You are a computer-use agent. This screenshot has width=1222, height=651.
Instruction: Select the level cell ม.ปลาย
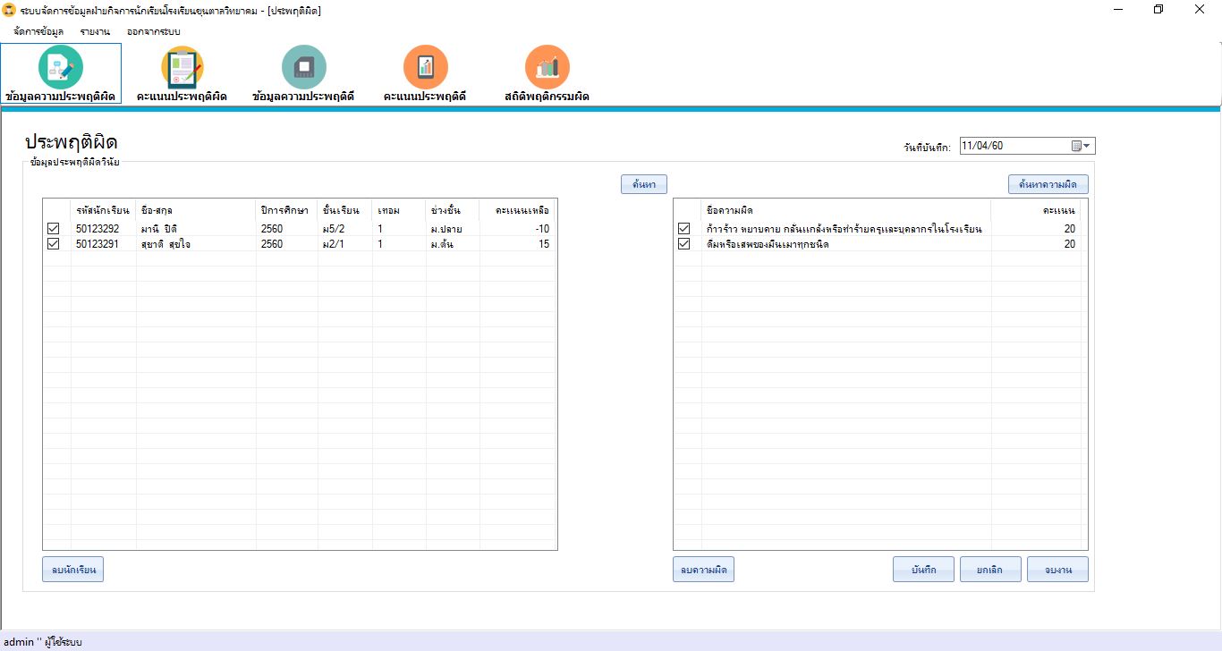pos(453,229)
